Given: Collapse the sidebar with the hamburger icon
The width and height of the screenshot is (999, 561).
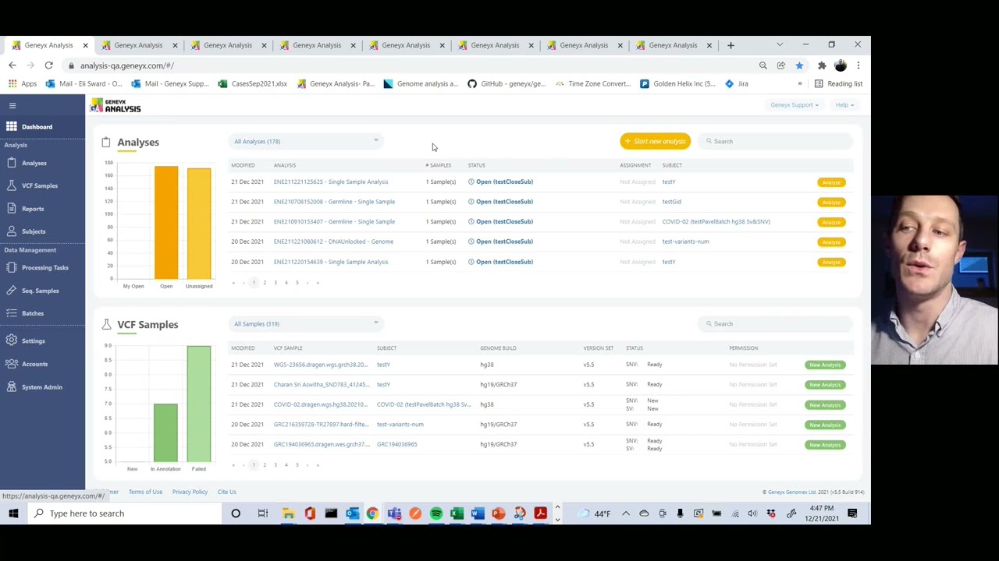Looking at the screenshot, I should click(x=12, y=105).
